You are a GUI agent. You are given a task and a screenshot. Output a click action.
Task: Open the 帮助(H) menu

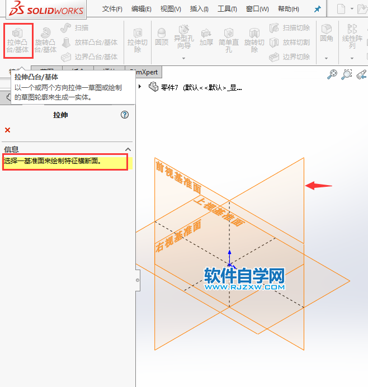point(289,9)
